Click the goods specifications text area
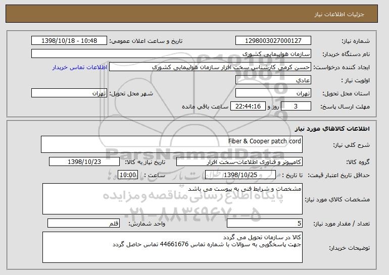 click(172, 199)
